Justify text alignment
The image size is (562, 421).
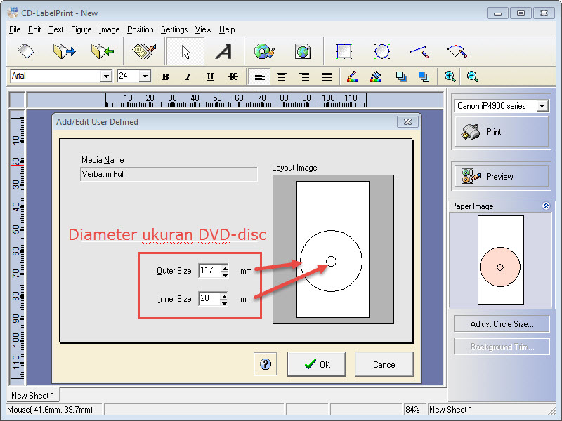coord(327,76)
